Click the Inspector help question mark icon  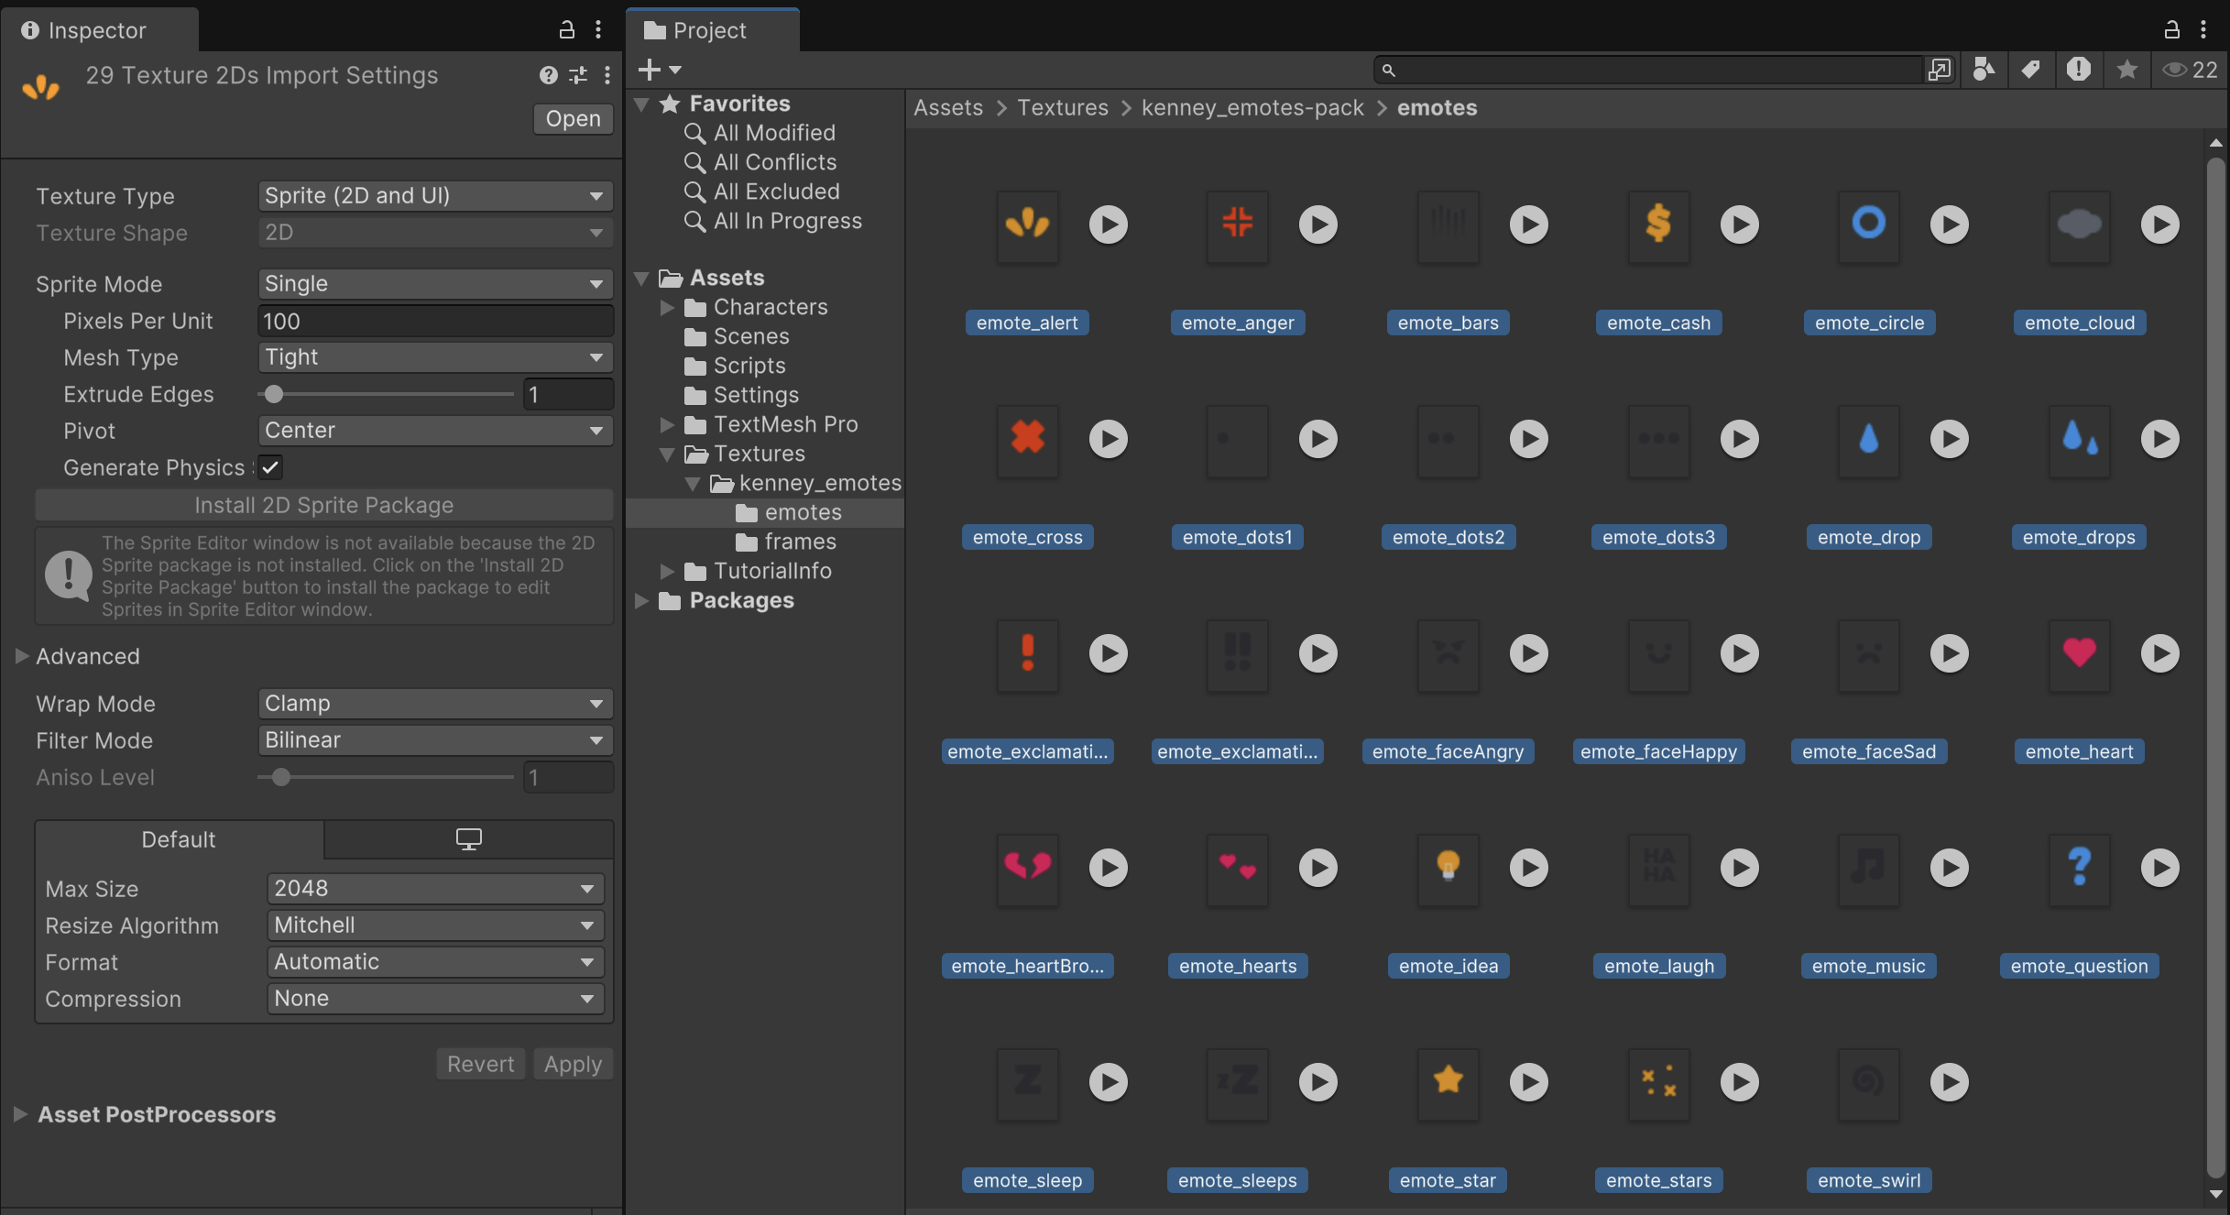tap(548, 75)
